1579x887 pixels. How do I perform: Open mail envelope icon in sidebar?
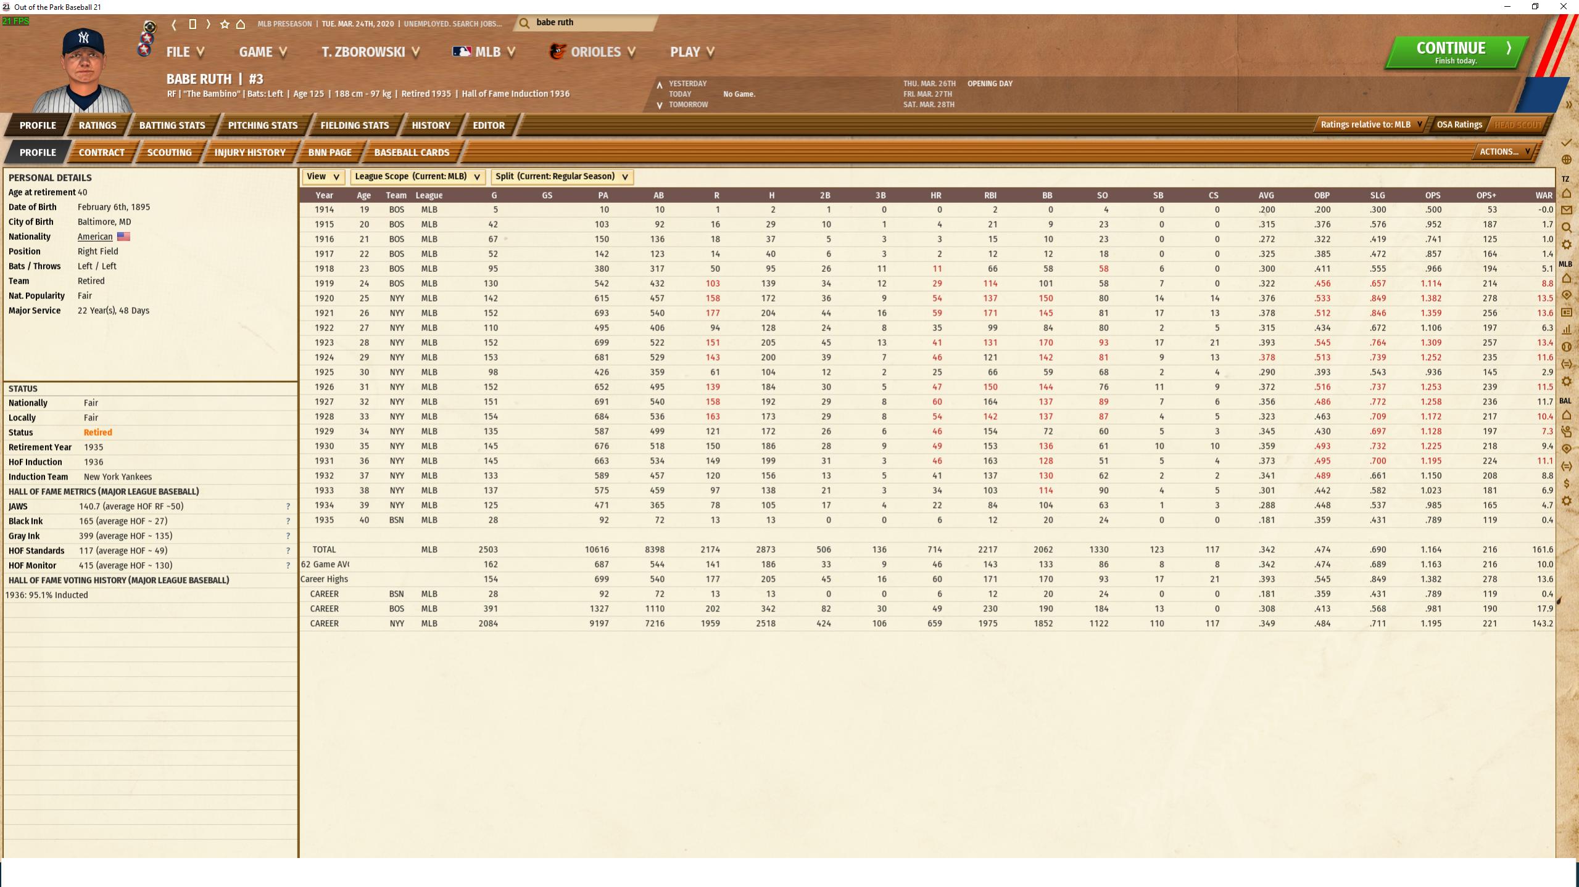(x=1566, y=210)
